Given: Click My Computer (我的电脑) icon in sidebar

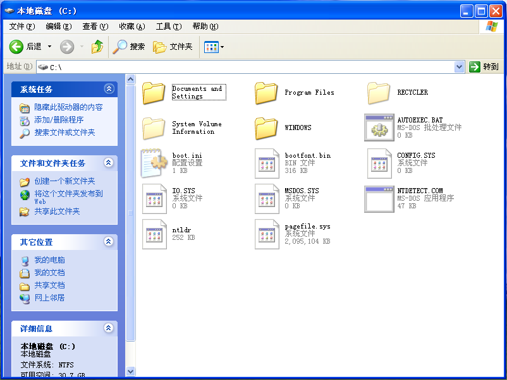Looking at the screenshot, I should coord(25,261).
